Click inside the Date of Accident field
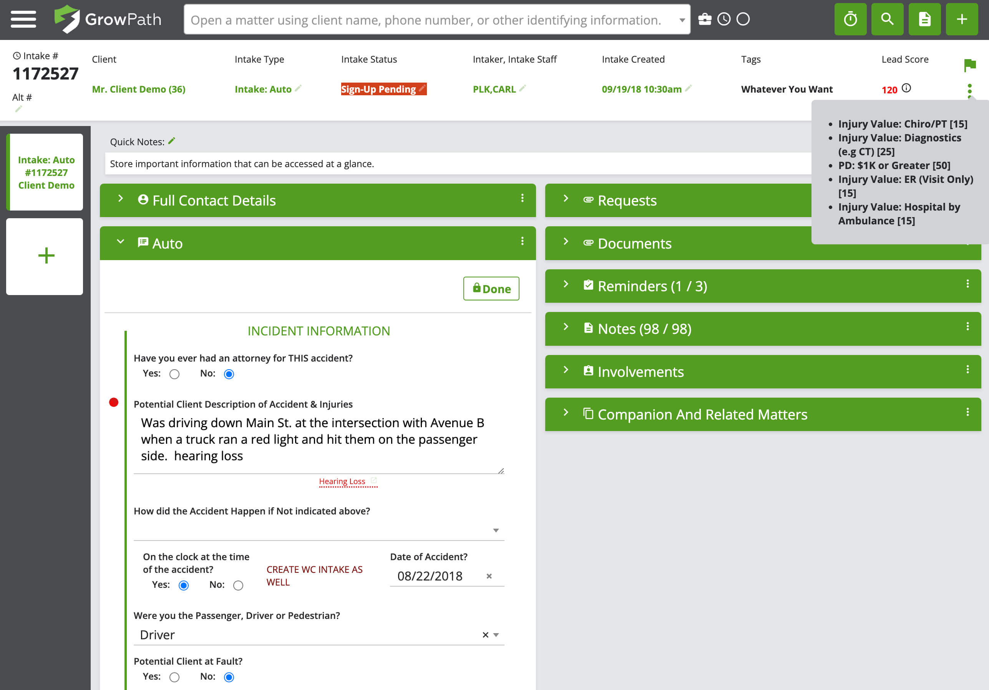Screen dimensions: 989x690 (431, 576)
